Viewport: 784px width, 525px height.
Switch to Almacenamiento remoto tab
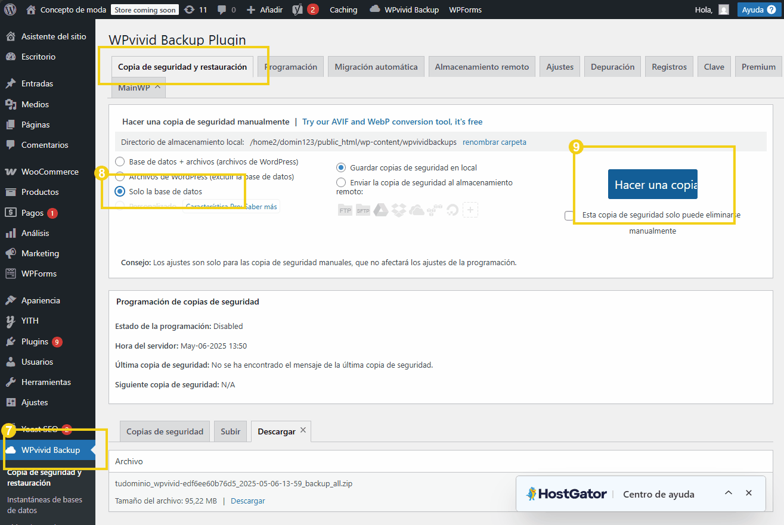(482, 67)
